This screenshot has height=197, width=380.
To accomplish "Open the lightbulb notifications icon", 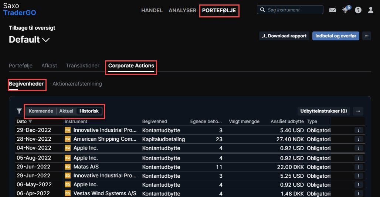I will (346, 10).
